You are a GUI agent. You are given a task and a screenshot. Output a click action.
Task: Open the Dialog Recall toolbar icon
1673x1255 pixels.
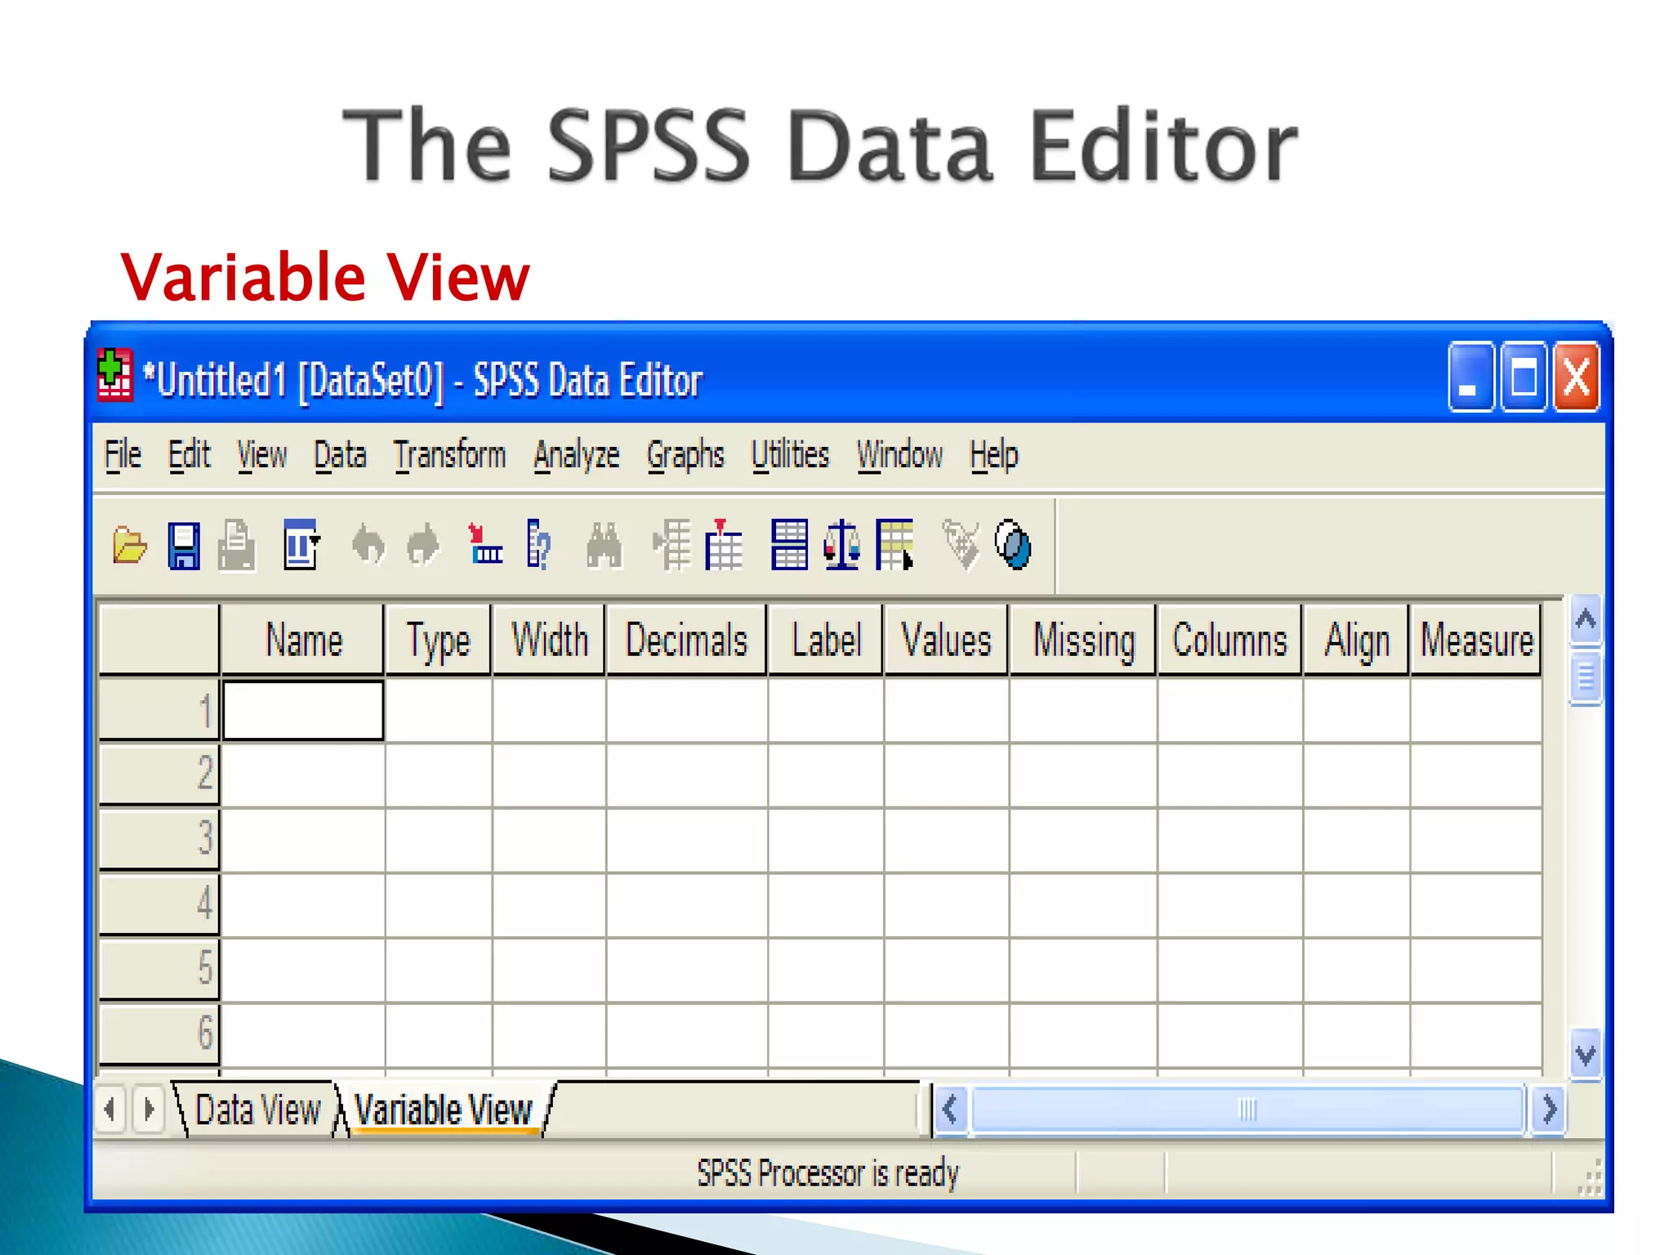coord(301,544)
